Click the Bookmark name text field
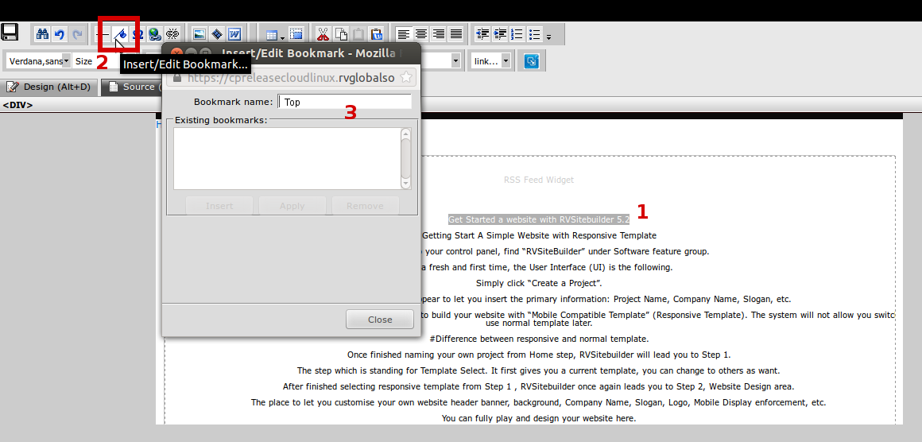Screen dimensions: 922x442 point(344,102)
